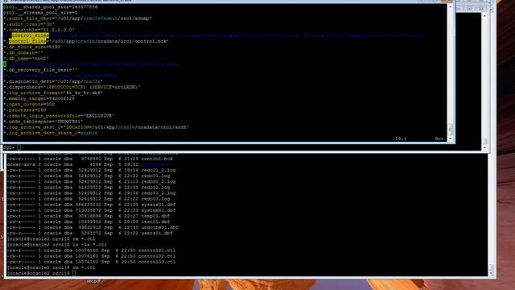Click the sysaux01.dbf file row
Image resolution: width=515 pixels, height=290 pixels.
click(x=91, y=205)
